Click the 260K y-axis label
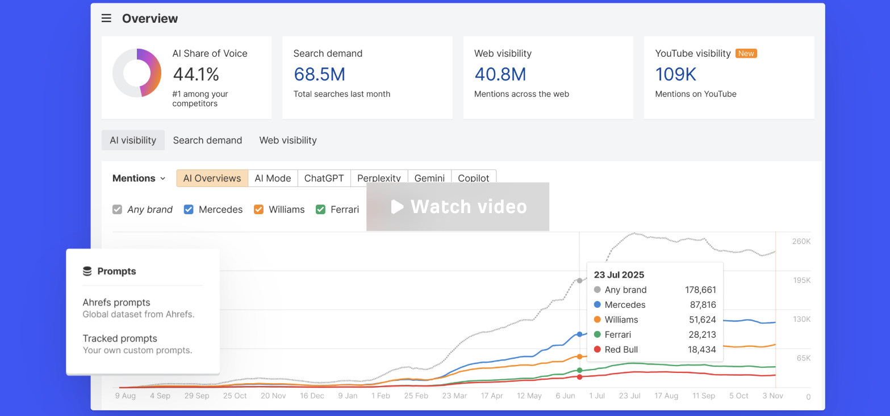The height and width of the screenshot is (416, 890). point(801,241)
